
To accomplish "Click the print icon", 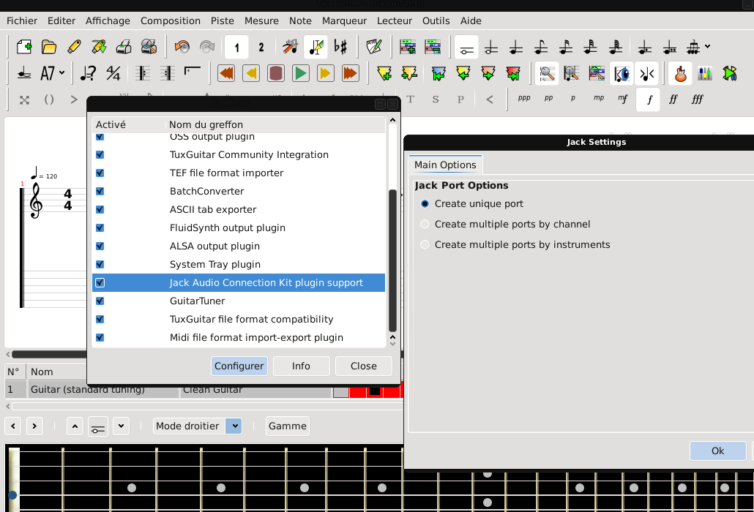I will [124, 48].
